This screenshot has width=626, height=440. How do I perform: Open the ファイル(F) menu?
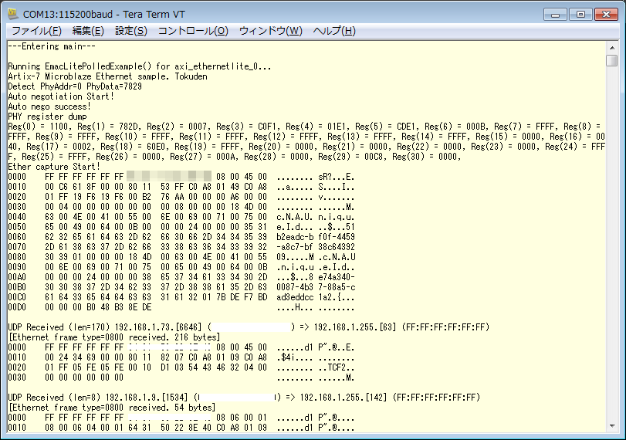click(36, 31)
